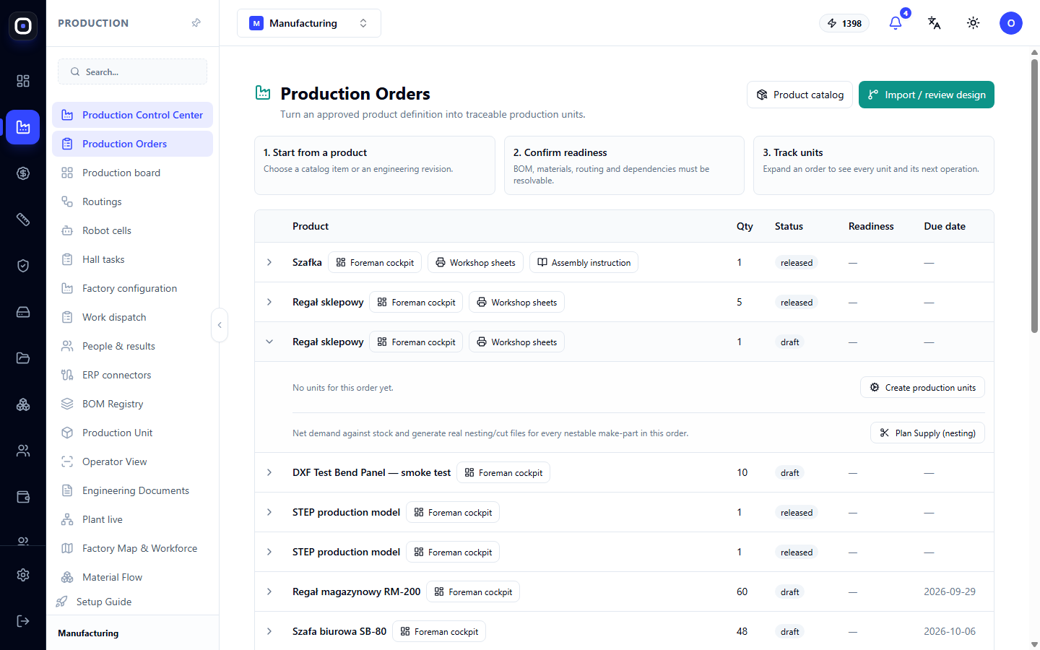Expand the Regał magazynowy RM-200 row
The height and width of the screenshot is (650, 1040).
[x=269, y=591]
